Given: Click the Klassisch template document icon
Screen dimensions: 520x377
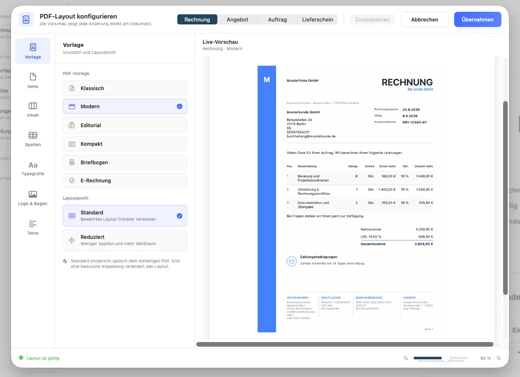Looking at the screenshot, I should [72, 88].
